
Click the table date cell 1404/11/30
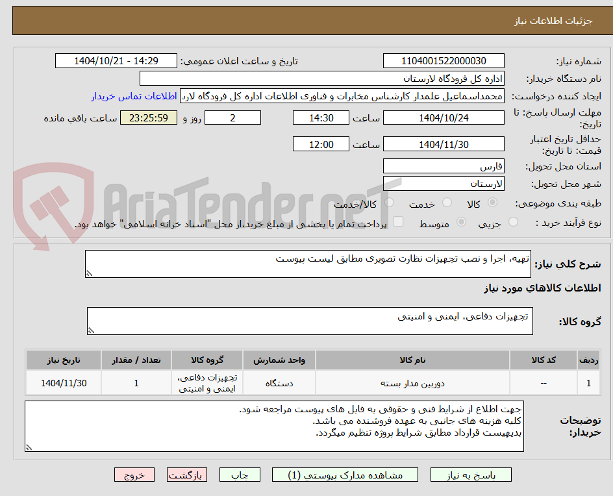64,383
